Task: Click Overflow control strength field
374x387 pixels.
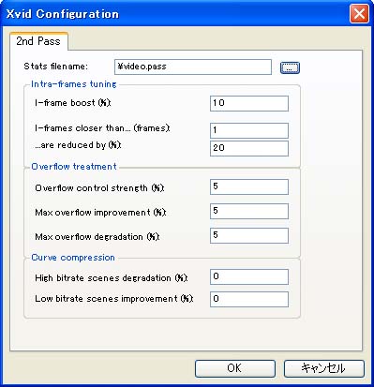Action: pos(249,186)
